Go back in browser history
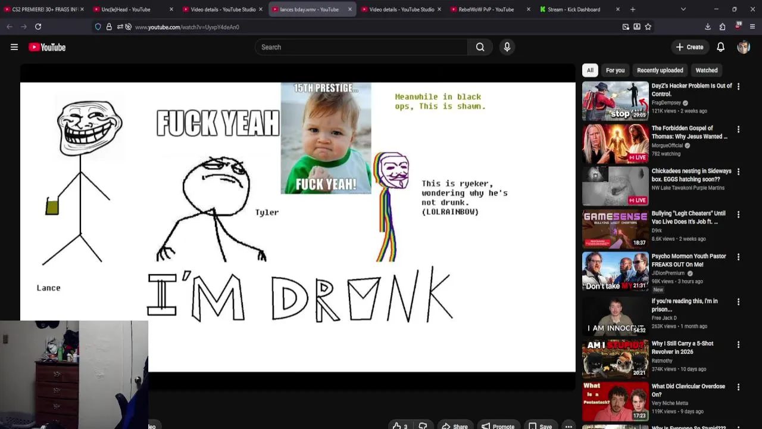Image resolution: width=762 pixels, height=429 pixels. 10,27
